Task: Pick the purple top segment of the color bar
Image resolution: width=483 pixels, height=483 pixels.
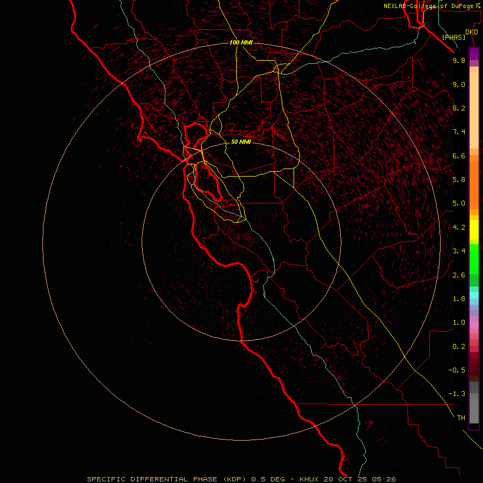Action: [474, 54]
